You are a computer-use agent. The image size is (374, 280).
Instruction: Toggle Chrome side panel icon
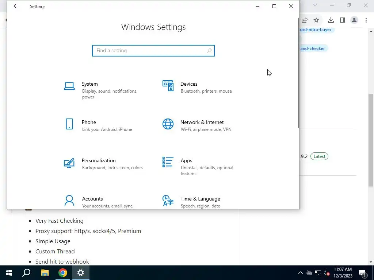tap(343, 20)
